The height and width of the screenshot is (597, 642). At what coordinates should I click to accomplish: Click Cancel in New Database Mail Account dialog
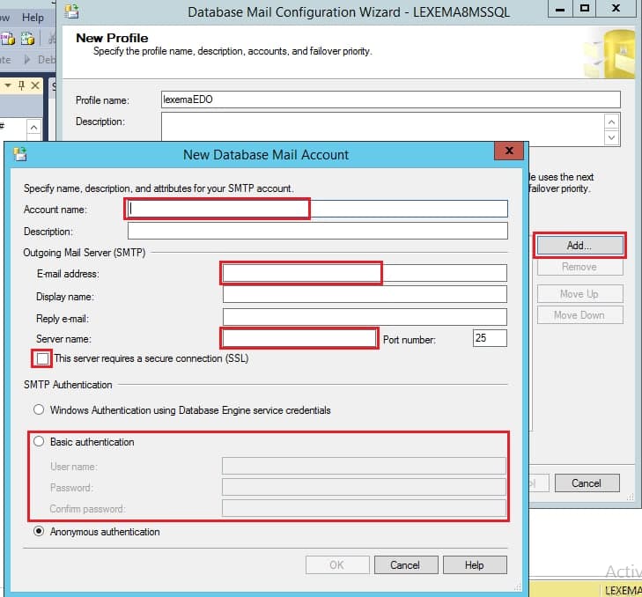tap(405, 565)
